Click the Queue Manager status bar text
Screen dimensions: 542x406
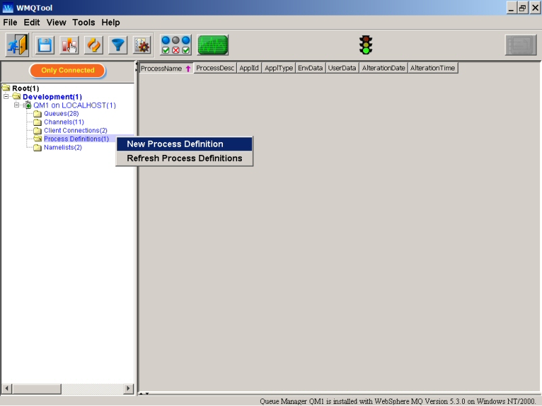397,401
